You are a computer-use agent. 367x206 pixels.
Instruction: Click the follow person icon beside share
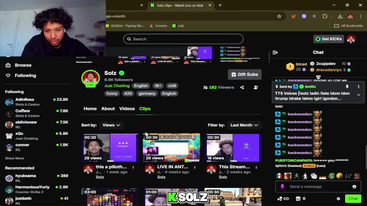click(x=256, y=87)
